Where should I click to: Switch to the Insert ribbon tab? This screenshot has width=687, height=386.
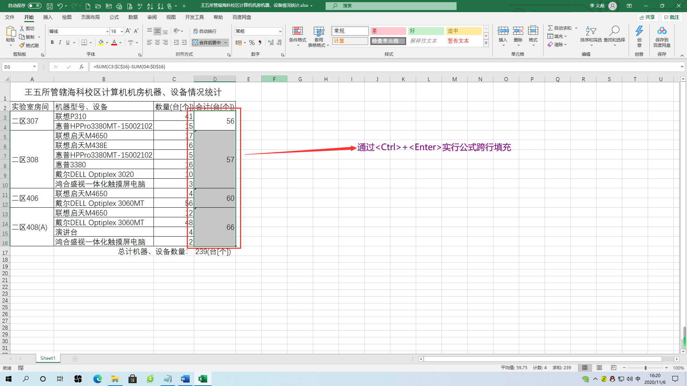pos(48,17)
